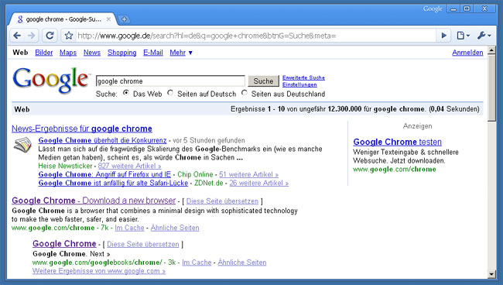
Task: Click the ZDNet.de source text
Action: 208,183
